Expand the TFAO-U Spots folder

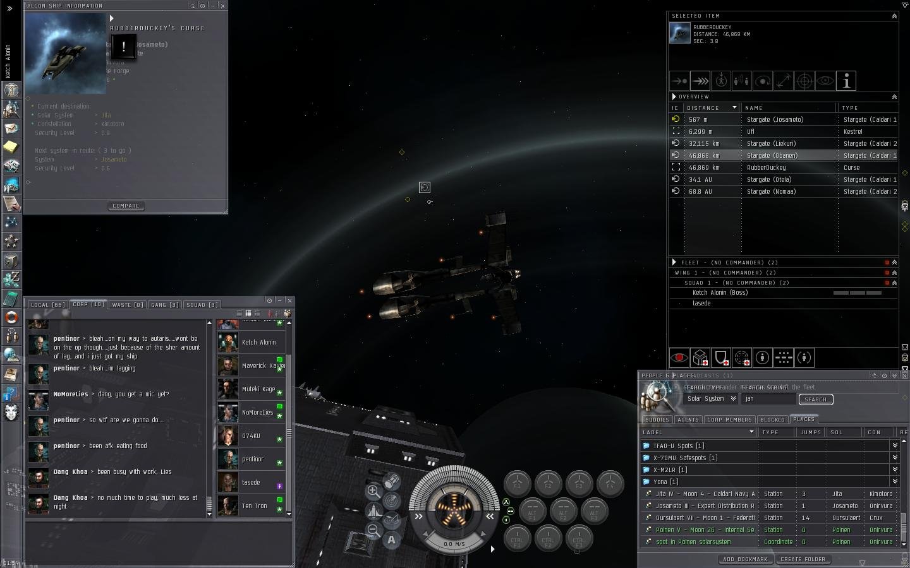(895, 446)
